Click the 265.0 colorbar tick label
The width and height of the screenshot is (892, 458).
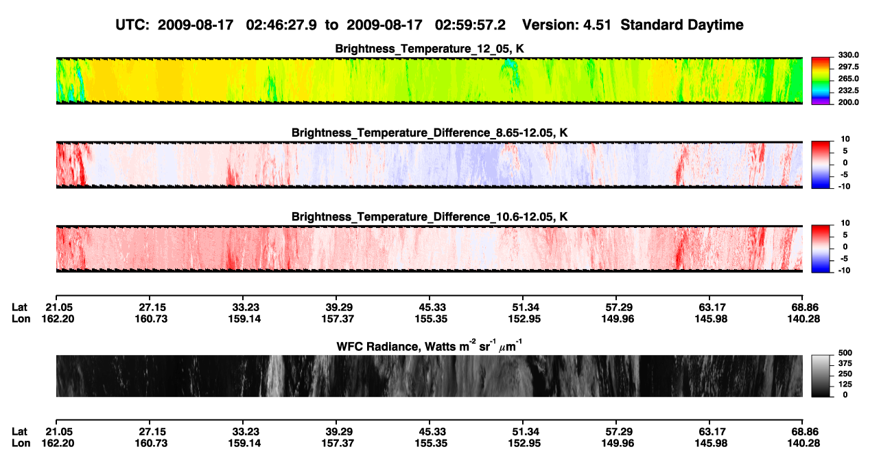pos(849,78)
